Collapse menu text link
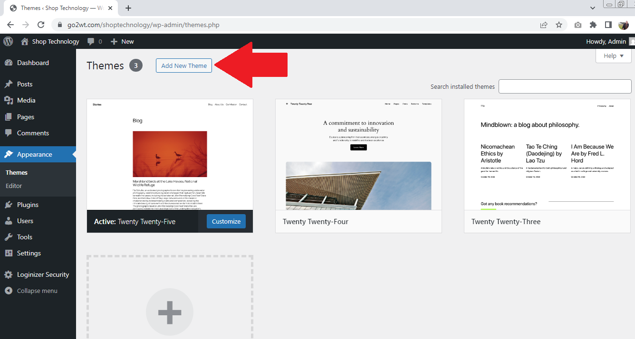 click(x=37, y=291)
